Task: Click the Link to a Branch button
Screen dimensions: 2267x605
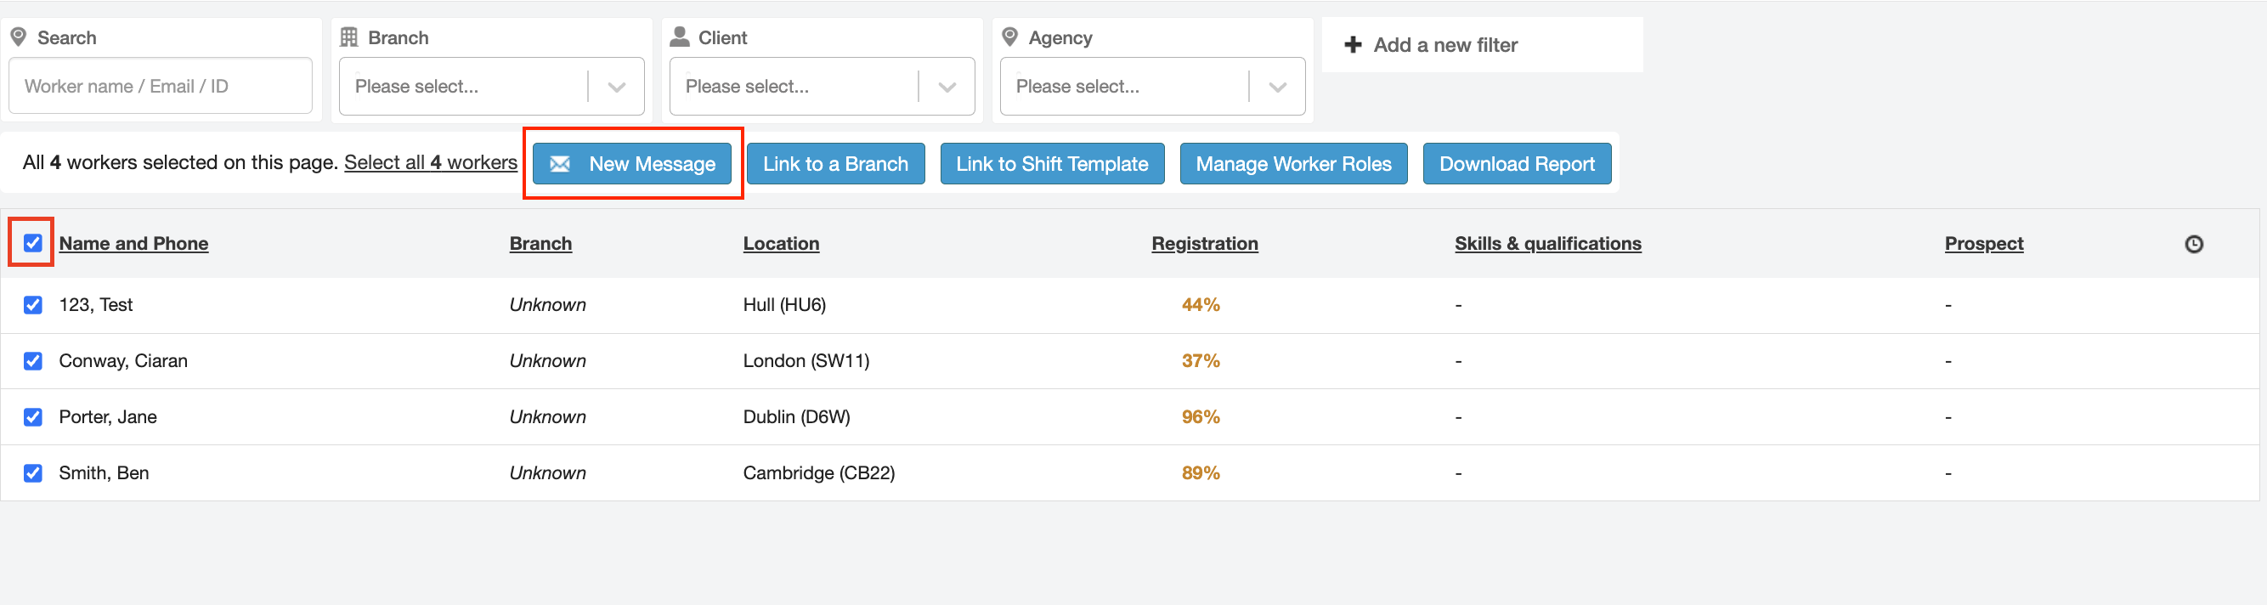Action: 835,164
